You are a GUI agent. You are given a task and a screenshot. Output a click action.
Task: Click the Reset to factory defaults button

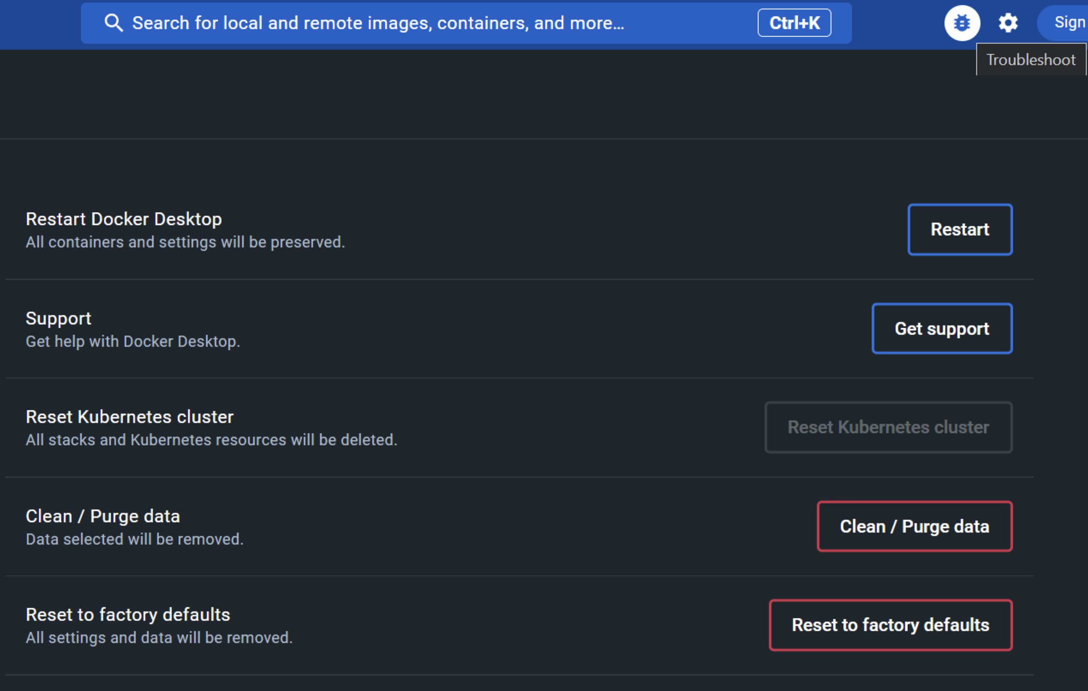point(891,625)
